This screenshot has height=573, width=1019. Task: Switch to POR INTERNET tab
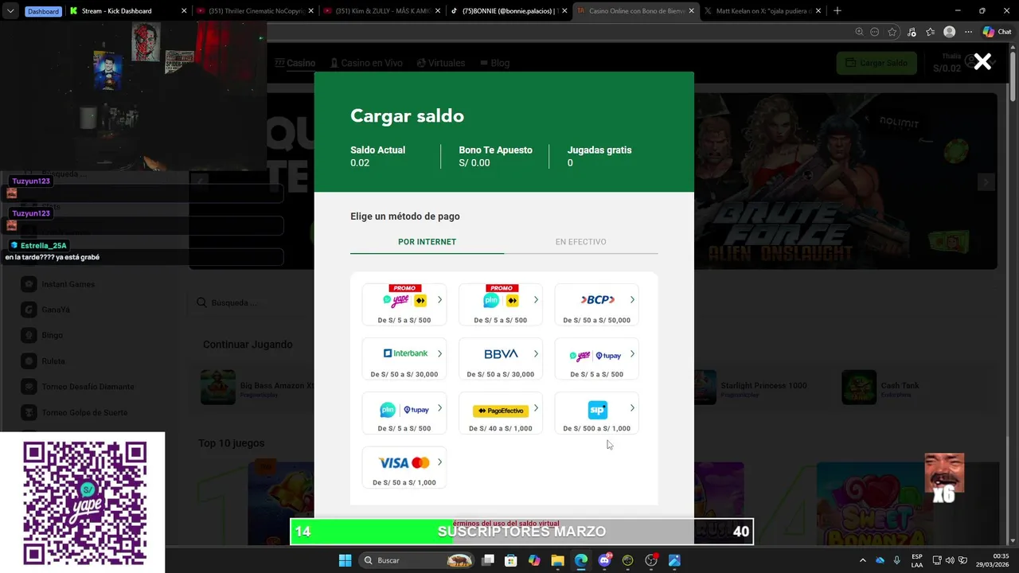[427, 242]
